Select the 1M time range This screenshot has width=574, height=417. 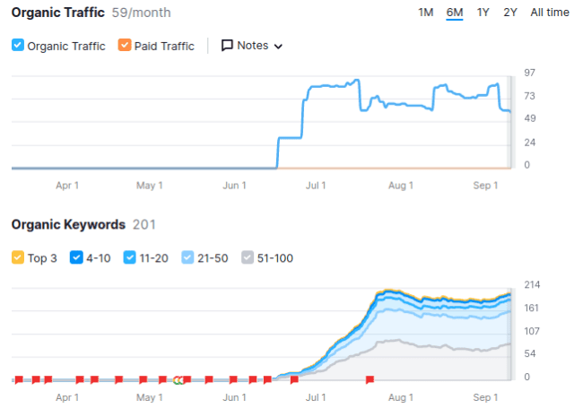(x=426, y=12)
